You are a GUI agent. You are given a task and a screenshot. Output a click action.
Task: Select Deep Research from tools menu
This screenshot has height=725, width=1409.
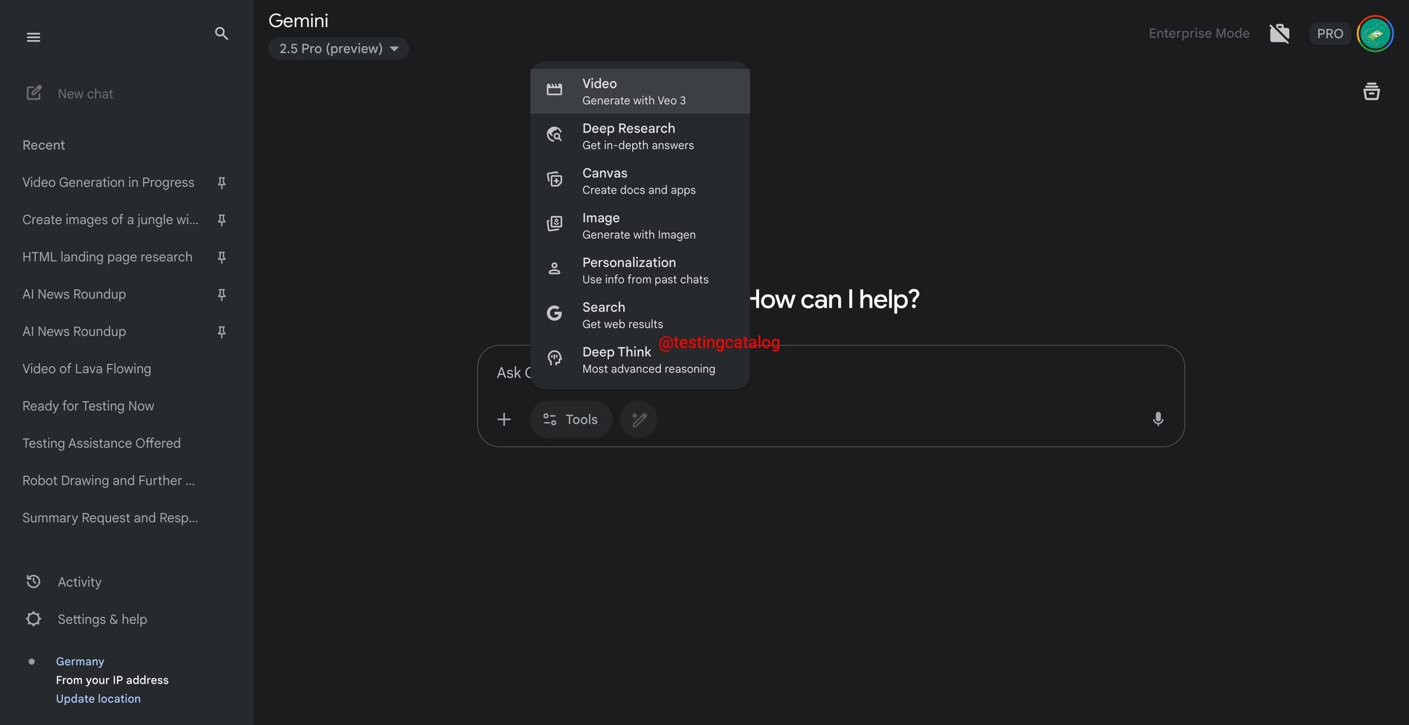click(x=640, y=136)
